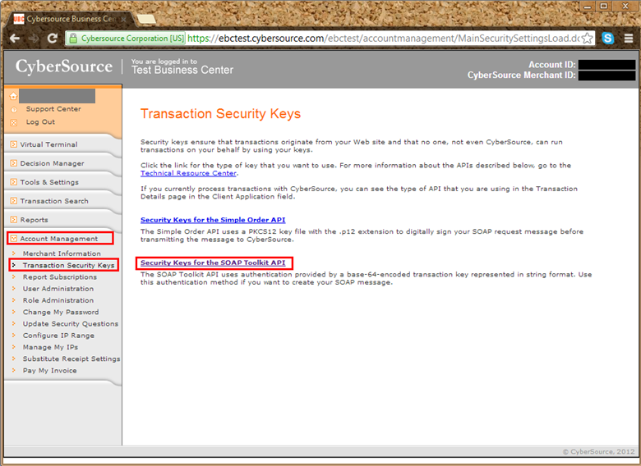The image size is (641, 466).
Task: Open the Skype extension icon
Action: [x=608, y=39]
